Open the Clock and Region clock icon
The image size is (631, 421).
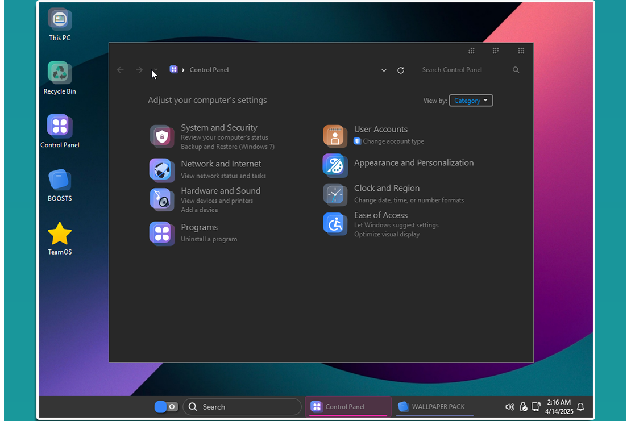[x=334, y=194]
